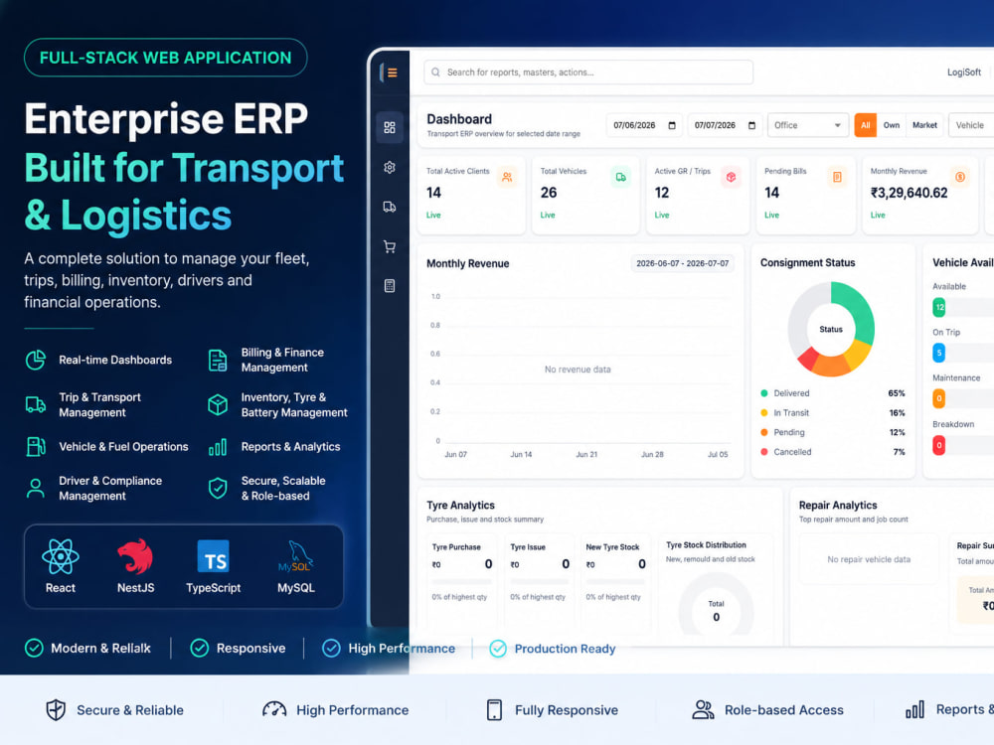Click the NestJS logo
Screen dimensions: 994x745
point(135,557)
